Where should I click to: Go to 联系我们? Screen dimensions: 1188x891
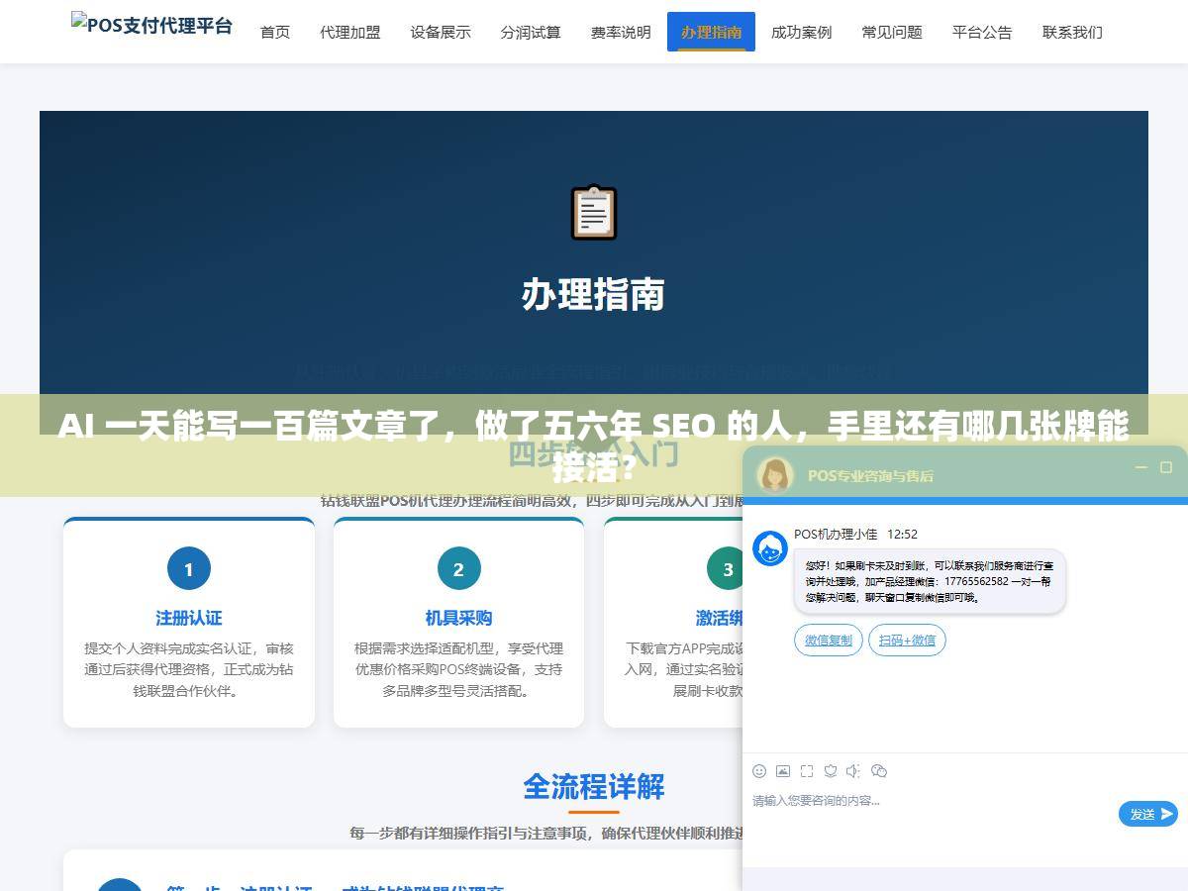[x=1072, y=32]
